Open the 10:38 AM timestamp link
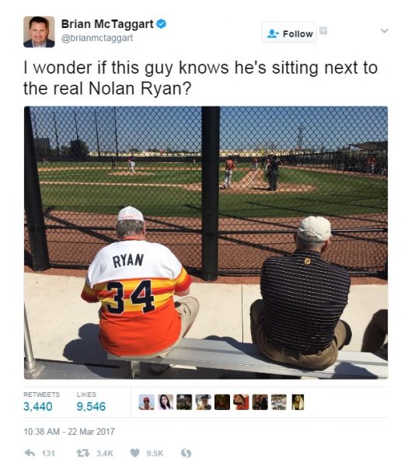 69,431
